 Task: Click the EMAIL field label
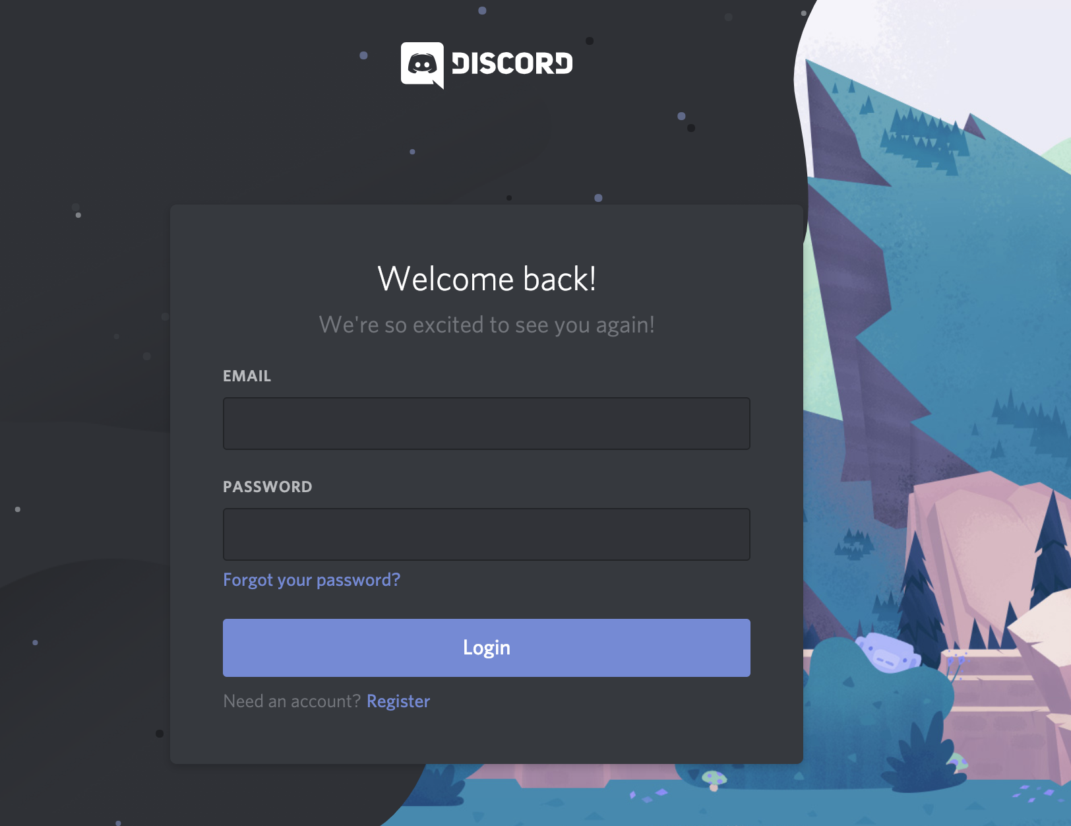click(x=247, y=376)
